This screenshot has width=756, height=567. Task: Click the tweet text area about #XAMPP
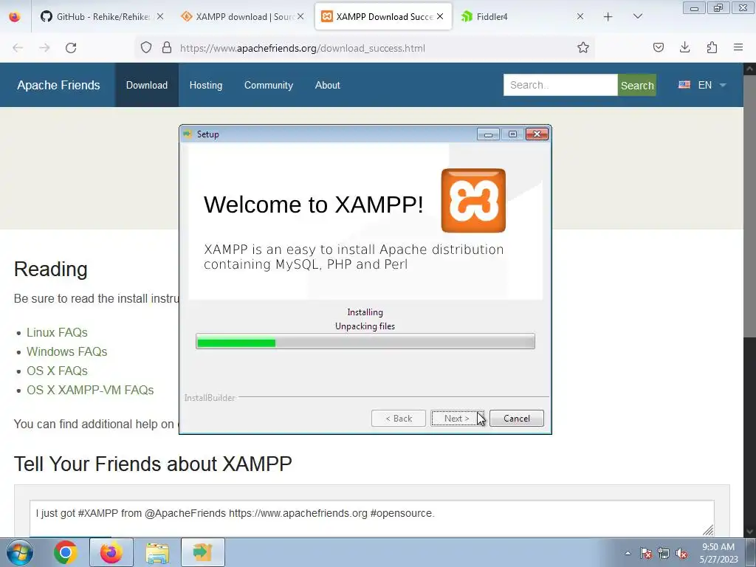tap(372, 518)
